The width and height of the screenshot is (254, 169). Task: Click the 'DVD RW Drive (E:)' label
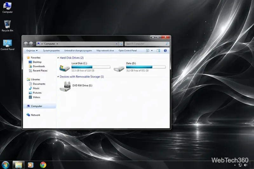(82, 86)
